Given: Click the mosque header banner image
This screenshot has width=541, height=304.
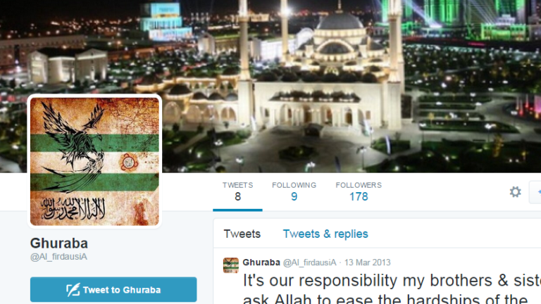Looking at the screenshot, I should coord(345,86).
